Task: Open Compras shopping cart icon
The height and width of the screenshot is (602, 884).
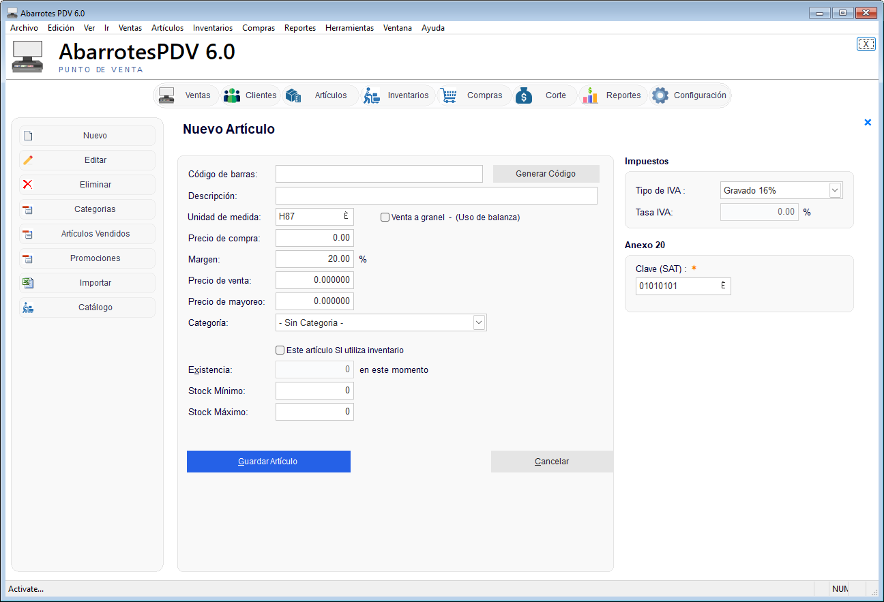Action: (x=448, y=95)
